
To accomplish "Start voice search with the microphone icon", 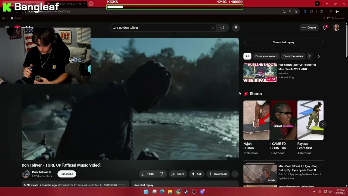I will point(236,27).
